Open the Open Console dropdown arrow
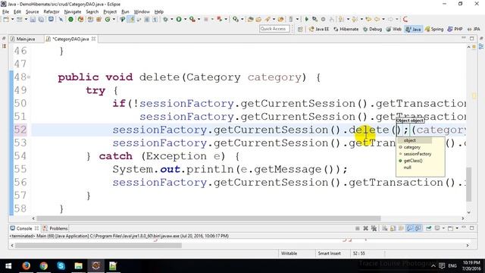 [457, 228]
